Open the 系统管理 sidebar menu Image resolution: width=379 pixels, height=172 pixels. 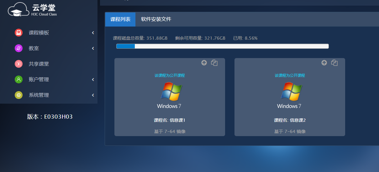(x=49, y=95)
